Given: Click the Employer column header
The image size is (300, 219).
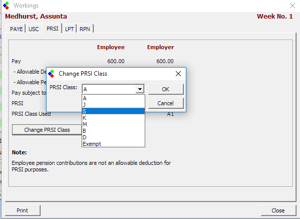Looking at the screenshot, I should point(160,47).
